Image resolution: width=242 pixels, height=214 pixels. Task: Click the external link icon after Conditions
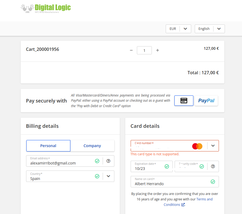click(183, 204)
